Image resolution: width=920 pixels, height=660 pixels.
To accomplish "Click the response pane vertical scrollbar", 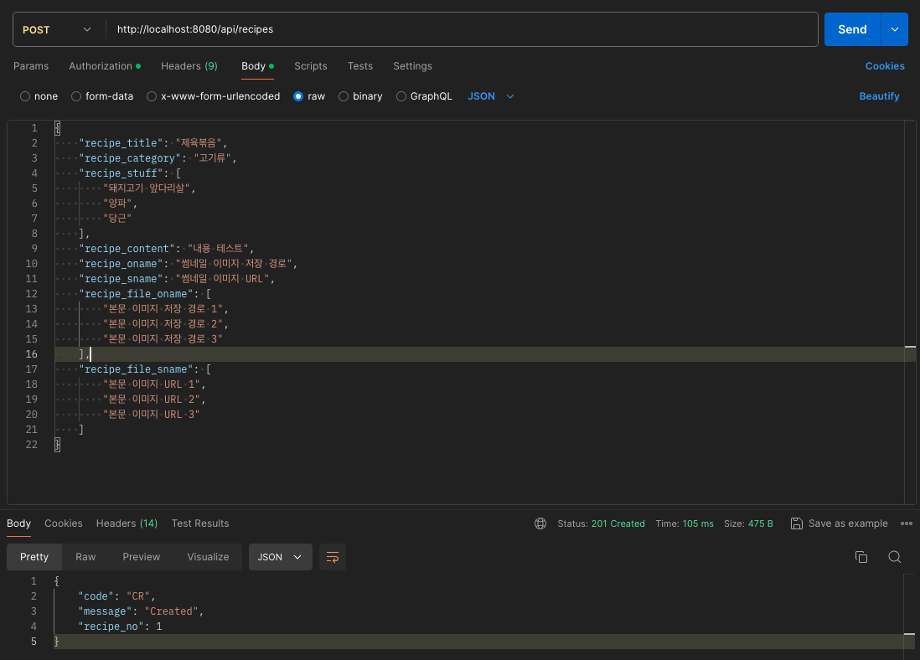I will (909, 613).
